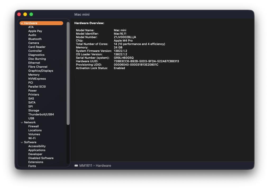The width and height of the screenshot is (269, 189).
Task: Collapse the Network section chevron
Action: click(x=22, y=123)
